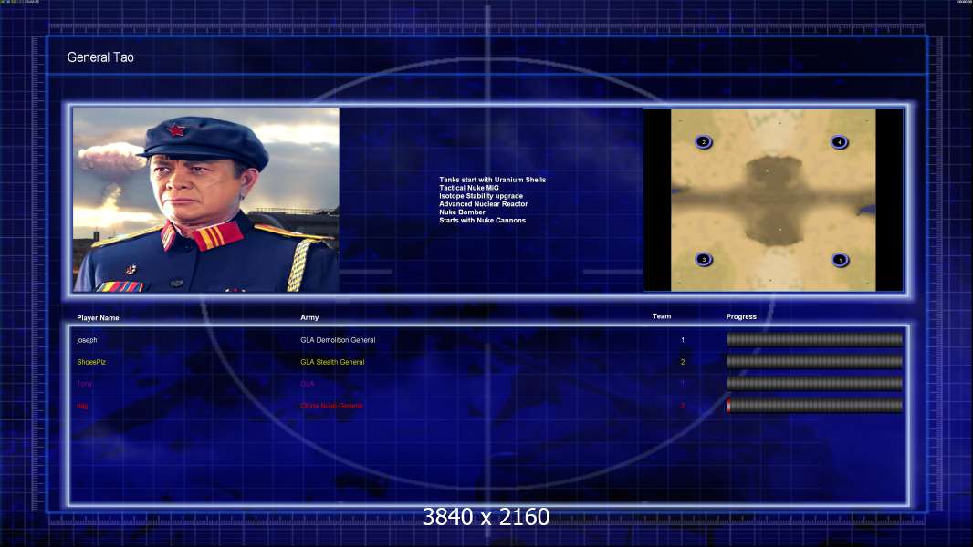Select player name 'ShoesPlz'
The width and height of the screenshot is (973, 547).
(x=91, y=362)
